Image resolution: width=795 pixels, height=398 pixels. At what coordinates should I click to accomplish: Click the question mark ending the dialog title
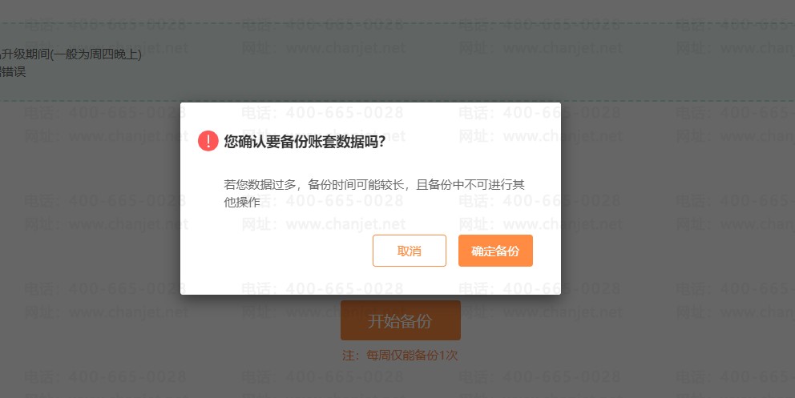[x=381, y=141]
